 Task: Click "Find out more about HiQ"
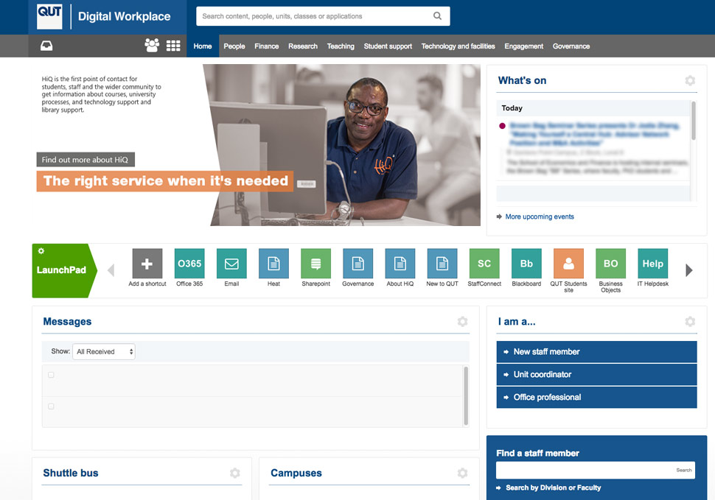click(86, 159)
